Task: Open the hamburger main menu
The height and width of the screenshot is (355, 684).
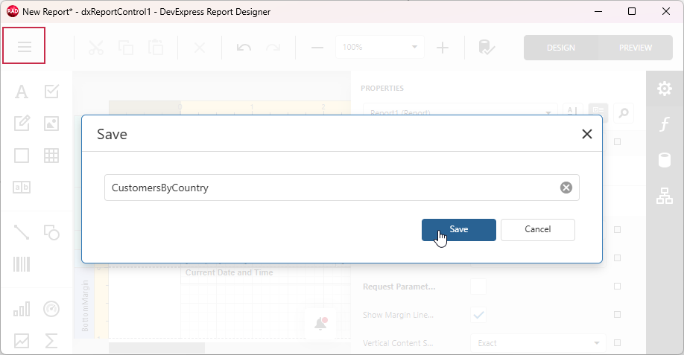Action: pyautogui.click(x=24, y=45)
